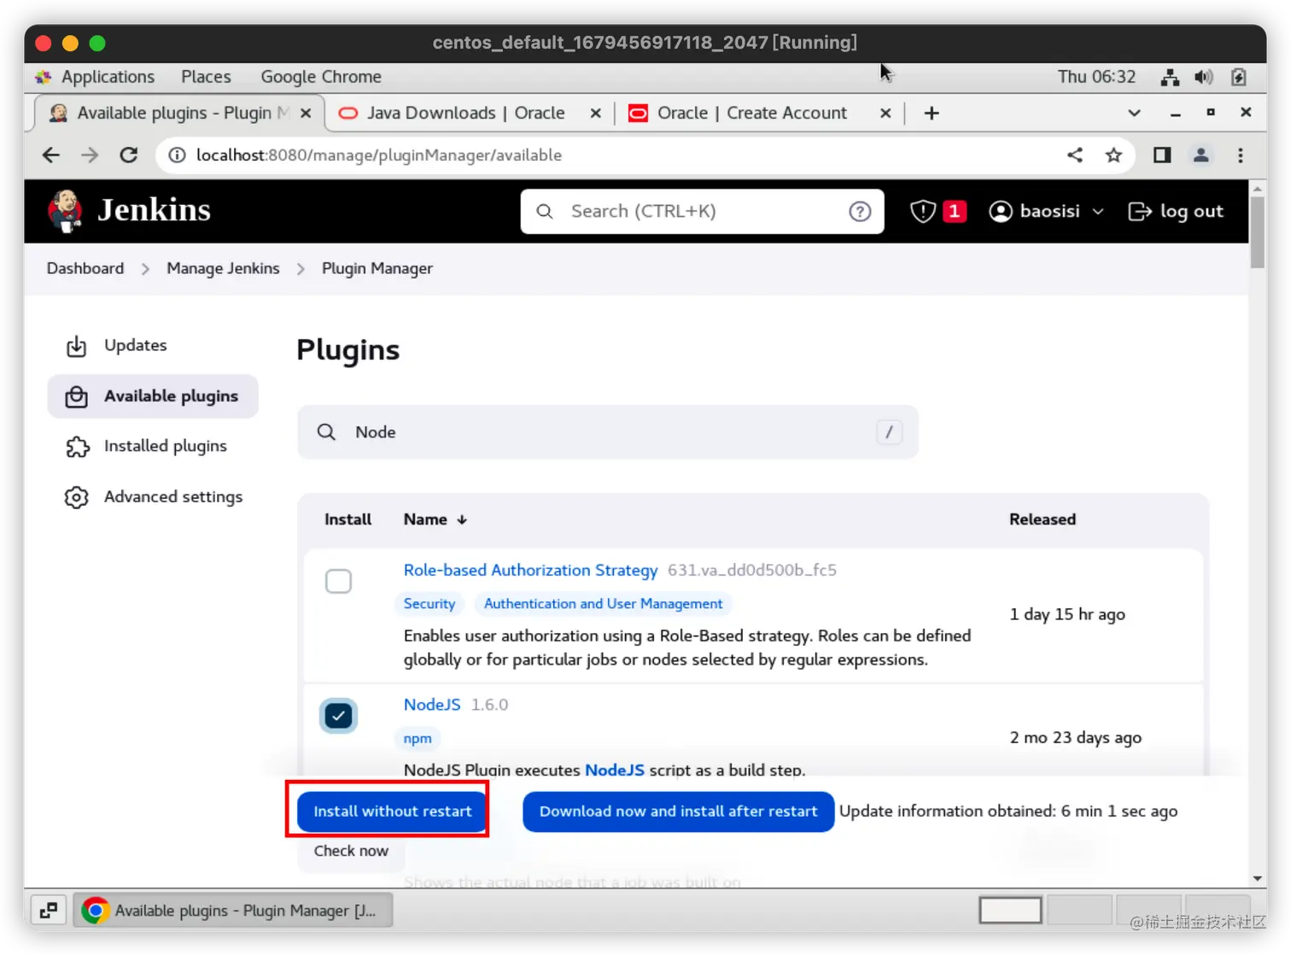Image resolution: width=1291 pixels, height=955 pixels.
Task: Click Plugin Manager breadcrumb
Action: point(377,268)
